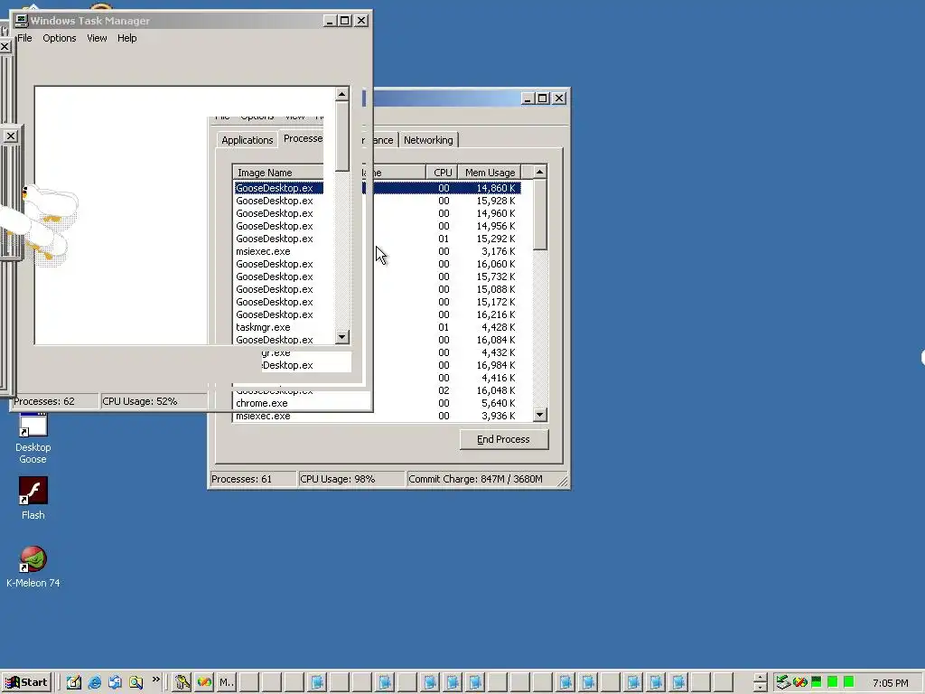Click the front Task Manager scrollbar thumb
This screenshot has width=925, height=694.
coord(342,136)
